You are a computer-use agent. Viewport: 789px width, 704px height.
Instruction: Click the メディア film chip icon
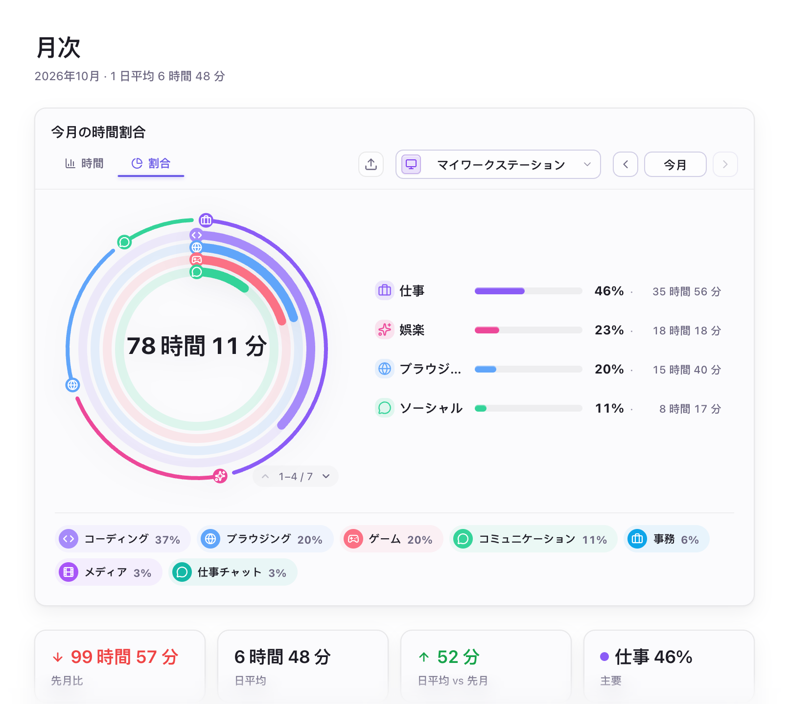(69, 572)
